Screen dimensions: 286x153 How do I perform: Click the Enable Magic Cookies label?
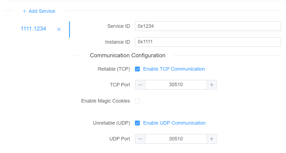[105, 101]
